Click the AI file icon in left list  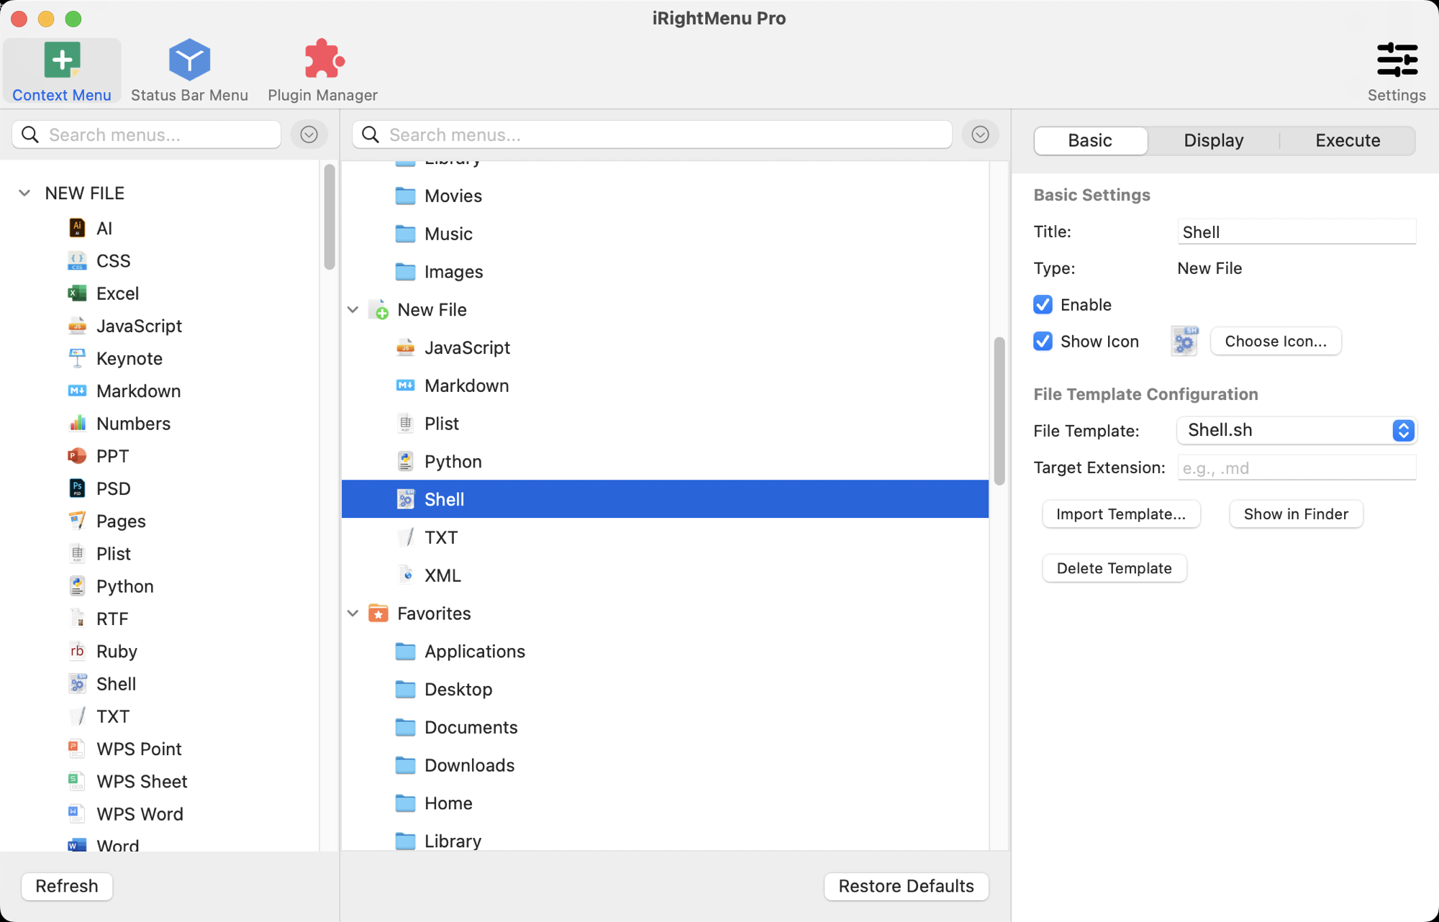click(77, 228)
